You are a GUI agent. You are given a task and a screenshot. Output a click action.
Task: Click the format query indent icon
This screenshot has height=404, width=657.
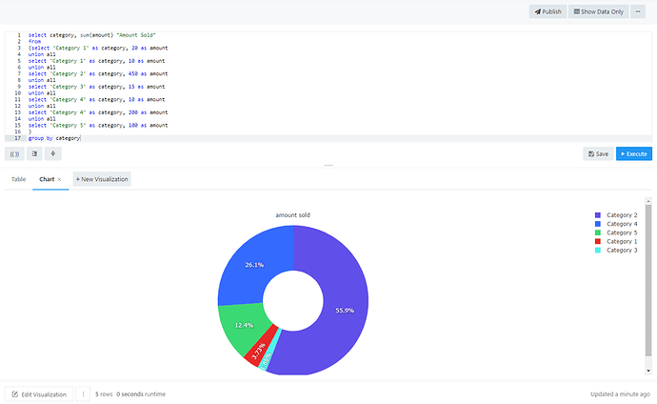pos(34,153)
